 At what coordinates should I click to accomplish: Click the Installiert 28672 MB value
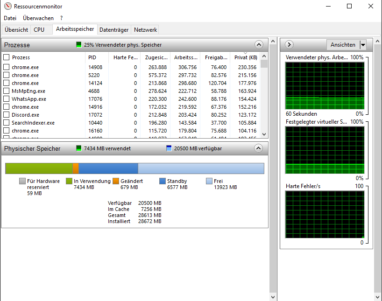[x=149, y=221]
